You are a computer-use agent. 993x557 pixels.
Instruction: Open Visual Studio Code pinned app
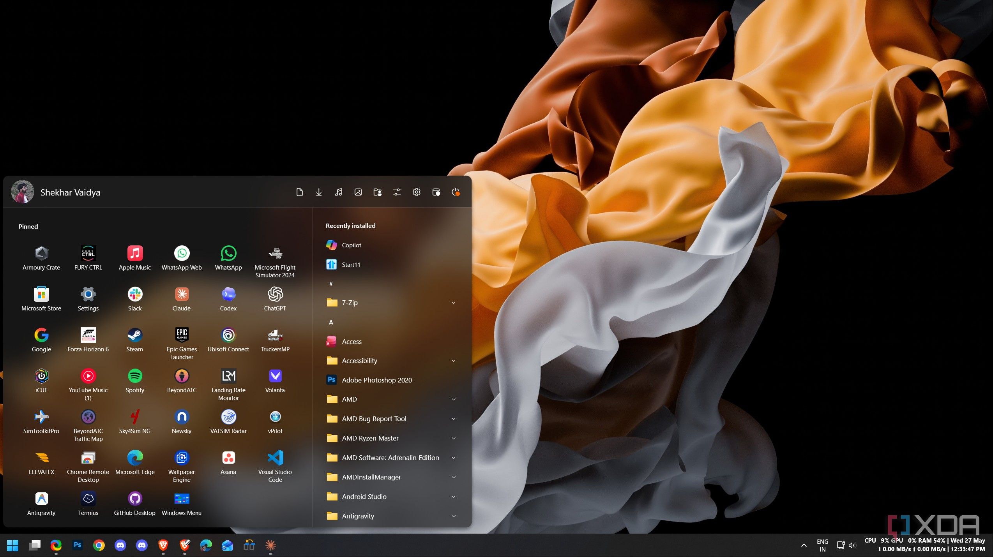tap(275, 466)
